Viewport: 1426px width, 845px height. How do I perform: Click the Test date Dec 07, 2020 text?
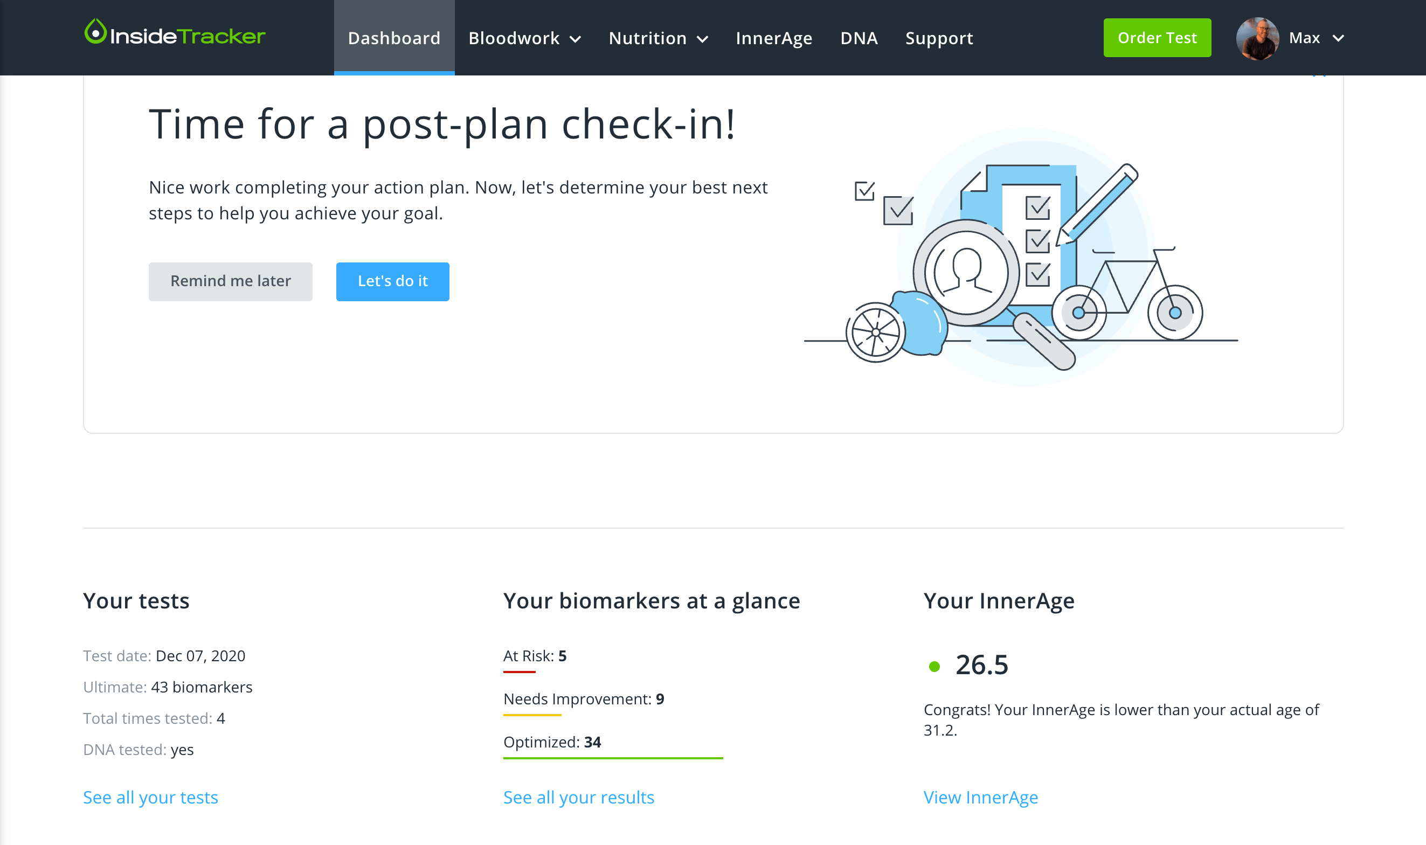(x=164, y=655)
